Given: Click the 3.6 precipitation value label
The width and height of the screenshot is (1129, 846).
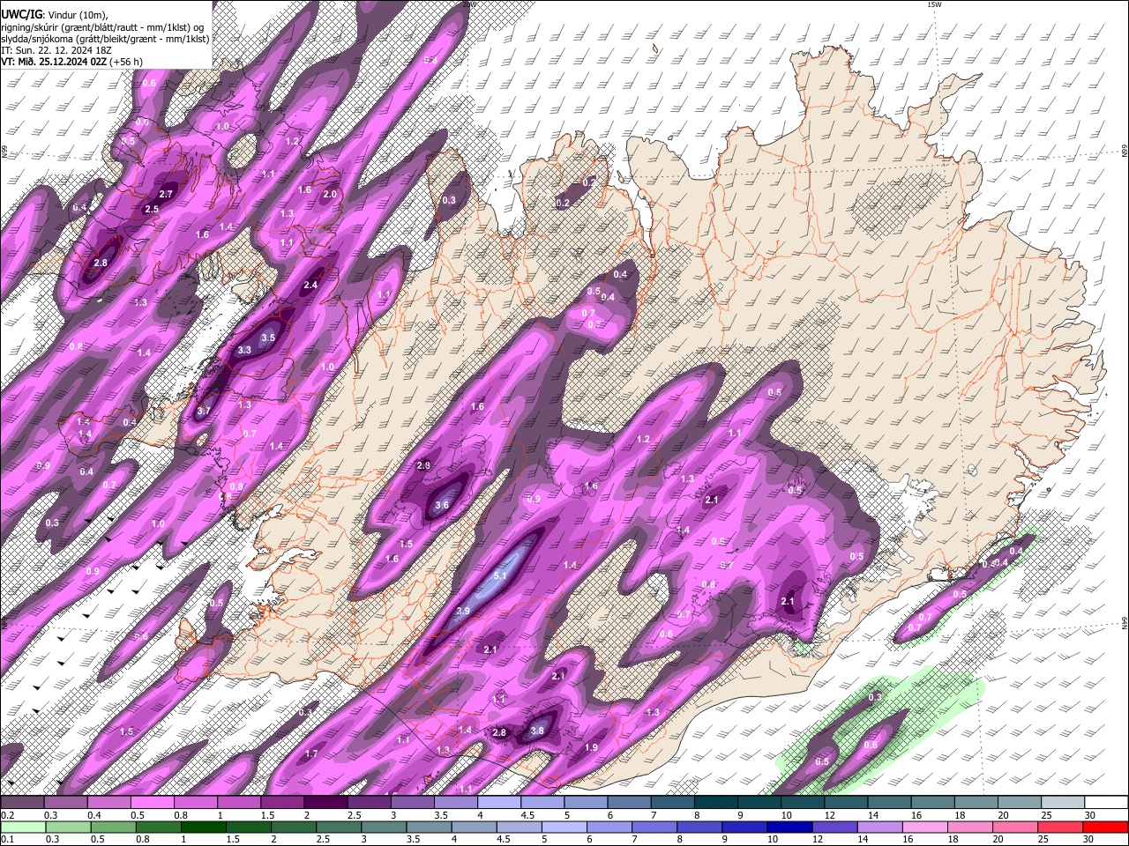Looking at the screenshot, I should (443, 505).
